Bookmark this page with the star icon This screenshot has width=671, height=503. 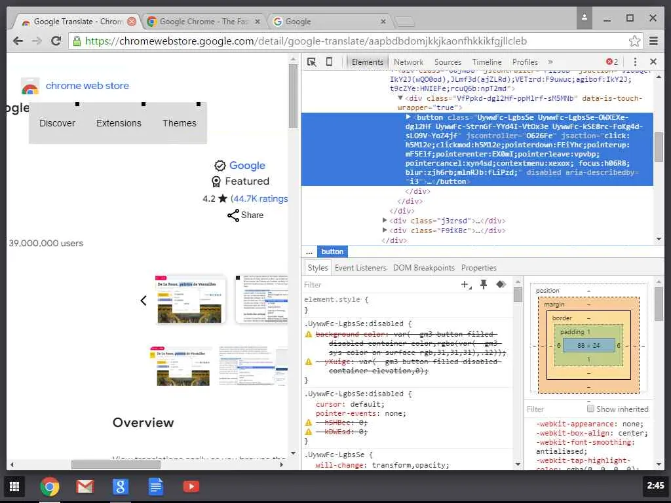634,41
